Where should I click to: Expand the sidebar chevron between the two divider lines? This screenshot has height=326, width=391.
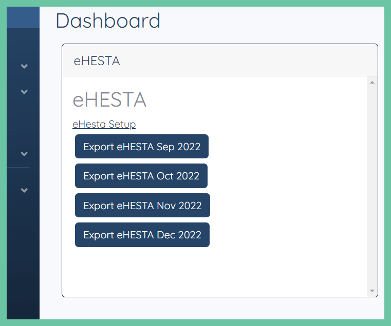pos(24,154)
